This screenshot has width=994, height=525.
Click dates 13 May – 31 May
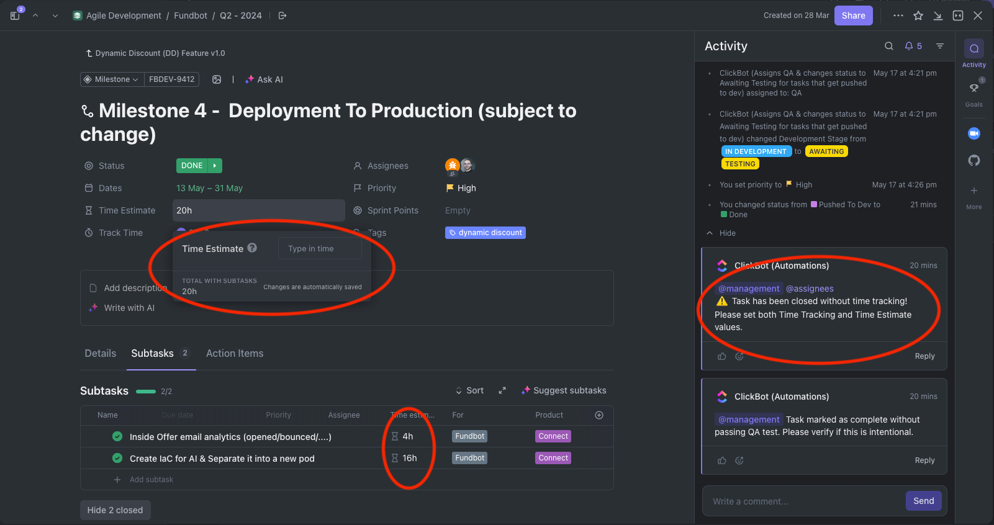tap(210, 188)
